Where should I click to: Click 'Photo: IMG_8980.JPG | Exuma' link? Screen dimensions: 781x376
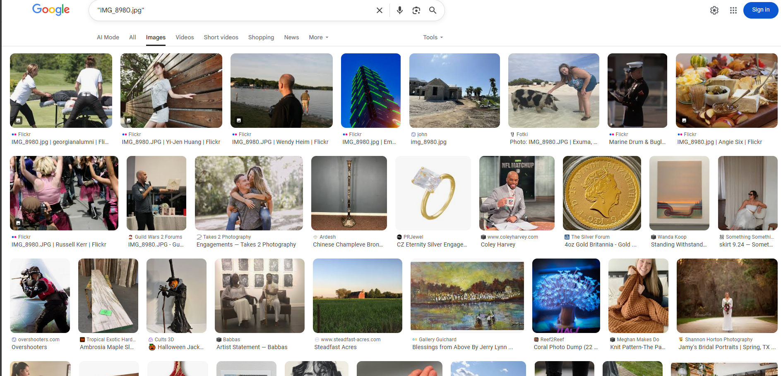coord(553,142)
